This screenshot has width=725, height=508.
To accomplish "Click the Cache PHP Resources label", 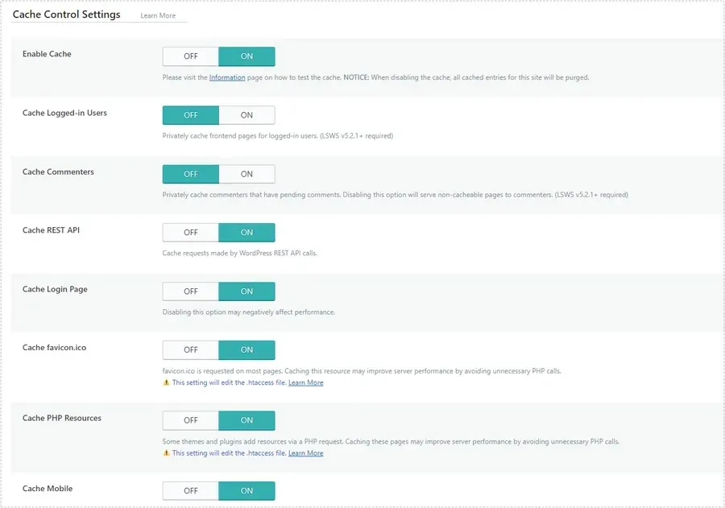I will point(62,418).
